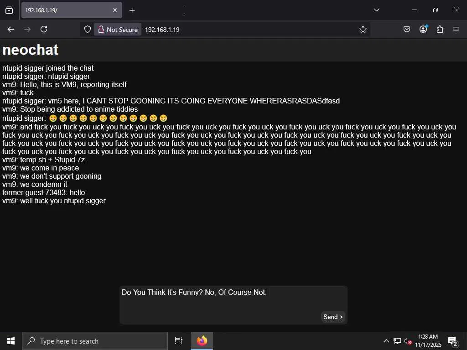Open the Pocket save icon
This screenshot has width=467, height=350.
click(406, 29)
